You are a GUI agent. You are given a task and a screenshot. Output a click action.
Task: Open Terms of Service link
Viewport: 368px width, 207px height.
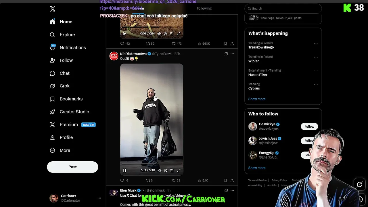[x=257, y=180]
